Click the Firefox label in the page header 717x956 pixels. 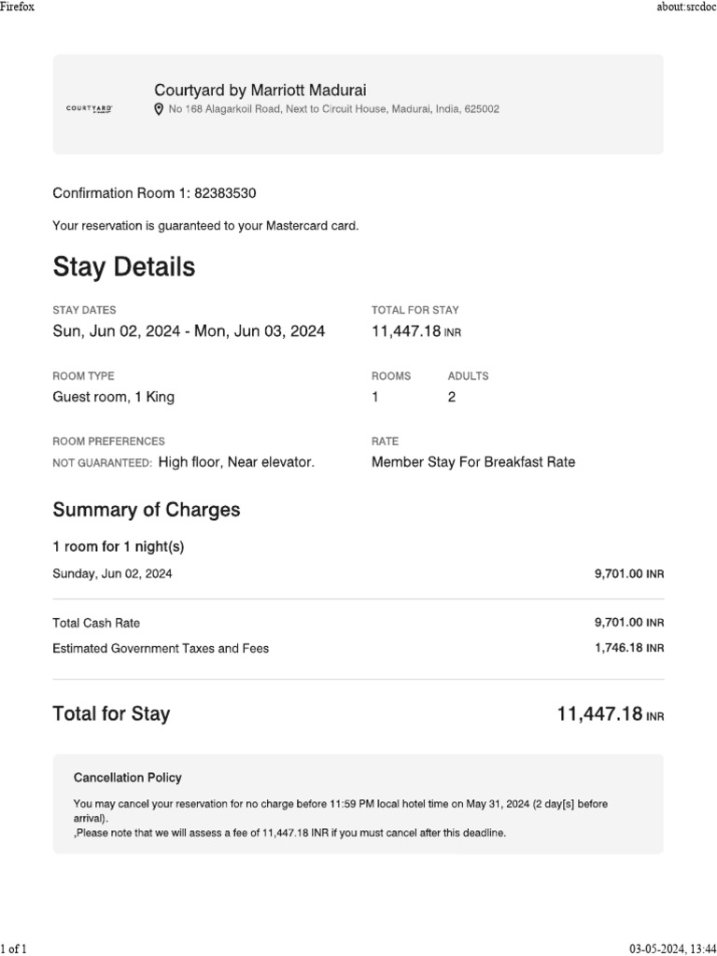click(x=18, y=7)
